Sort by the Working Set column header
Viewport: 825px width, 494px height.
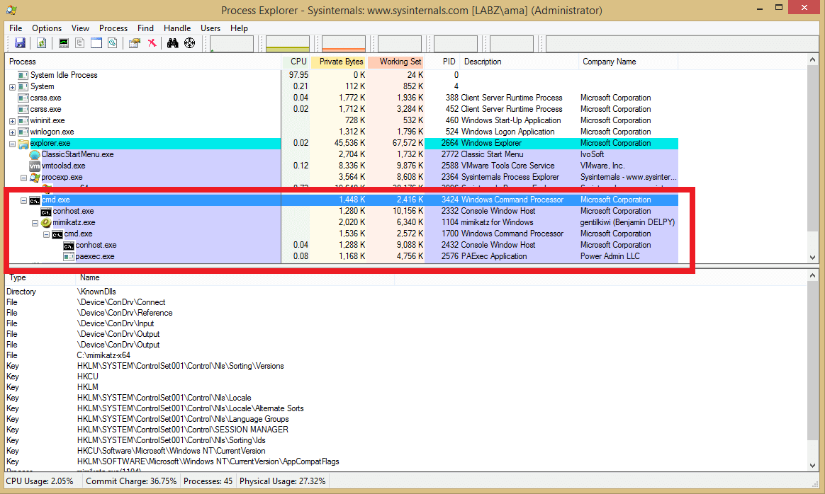[397, 62]
